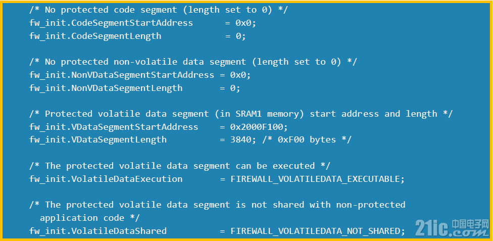Viewport: 493px width, 241px height.
Task: Click the 'application code' comment line
Action: 89,218
